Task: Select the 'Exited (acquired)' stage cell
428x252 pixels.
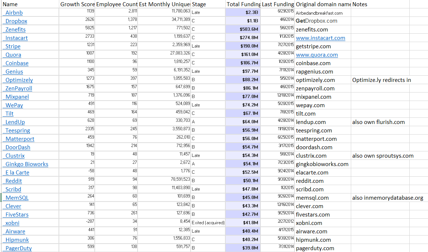Action: [x=208, y=223]
